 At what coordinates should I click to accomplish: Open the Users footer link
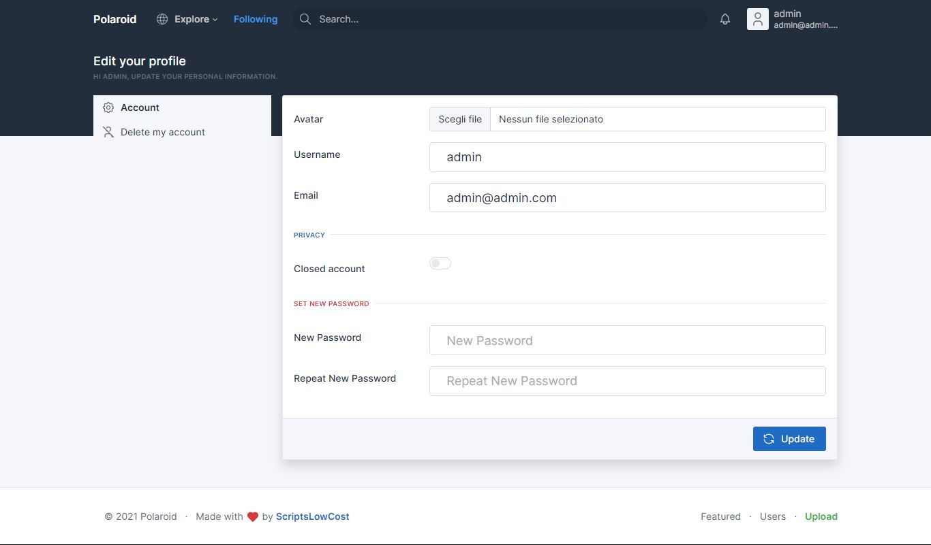pyautogui.click(x=772, y=516)
